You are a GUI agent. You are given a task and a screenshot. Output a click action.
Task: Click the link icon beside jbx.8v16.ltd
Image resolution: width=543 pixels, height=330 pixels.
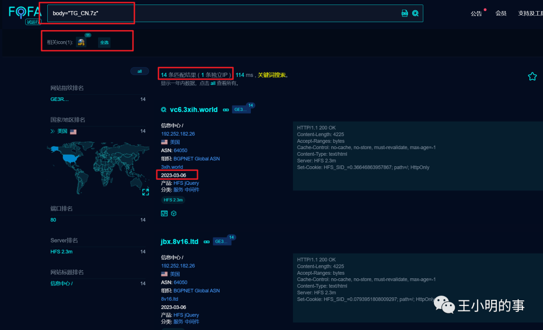207,242
